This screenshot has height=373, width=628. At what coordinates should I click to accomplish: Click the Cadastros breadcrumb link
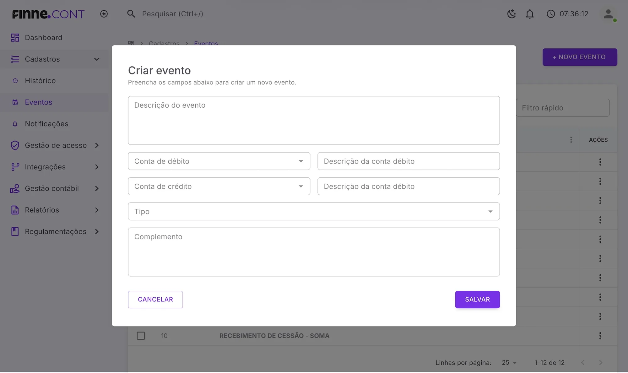click(164, 43)
